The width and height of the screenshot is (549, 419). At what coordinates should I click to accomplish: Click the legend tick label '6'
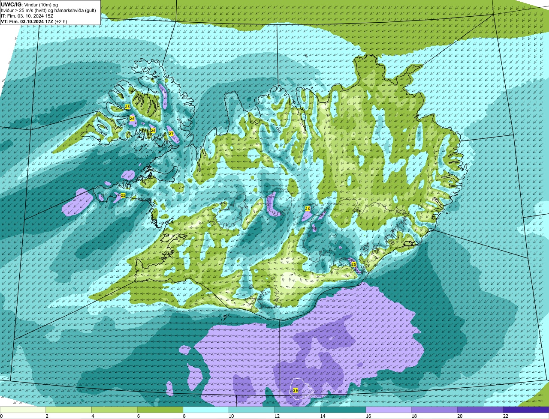click(139, 416)
